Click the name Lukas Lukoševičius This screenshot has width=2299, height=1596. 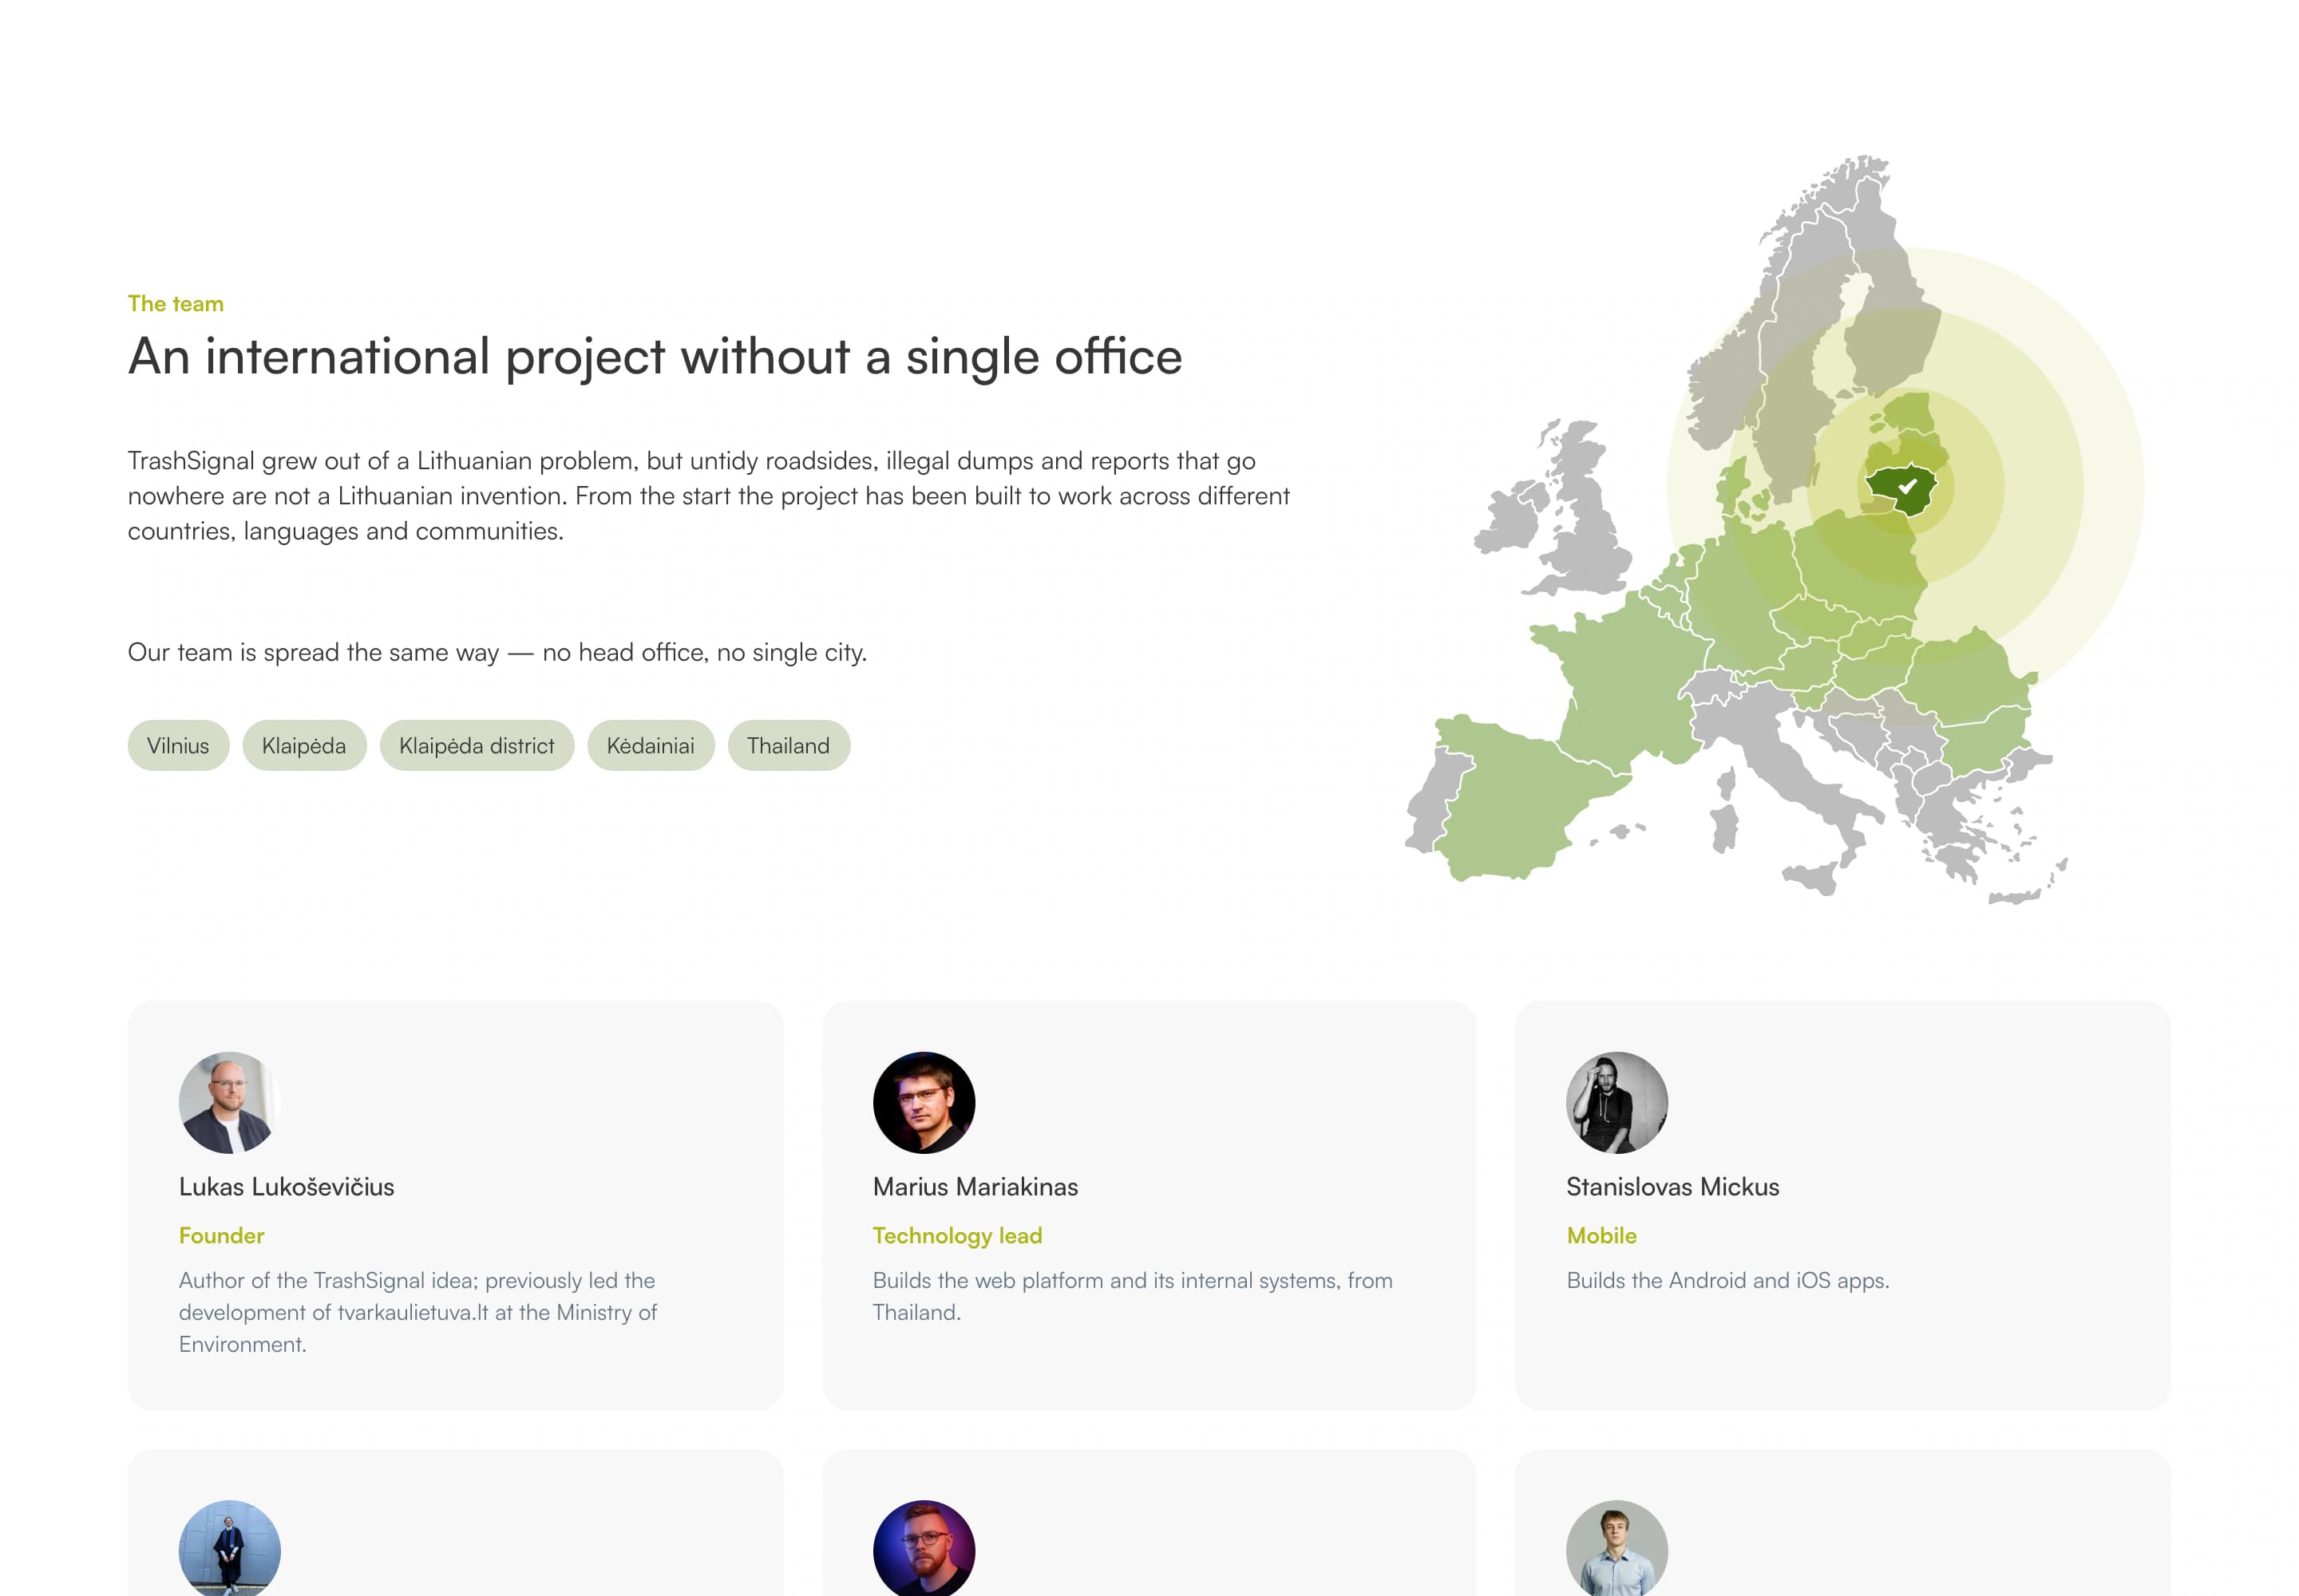pyautogui.click(x=286, y=1187)
